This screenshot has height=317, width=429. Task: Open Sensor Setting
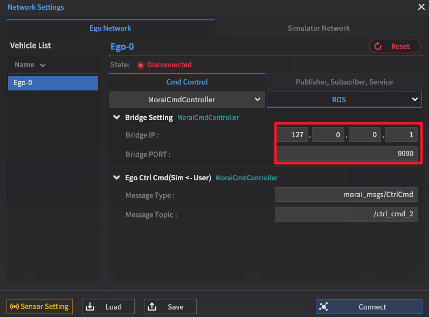pyautogui.click(x=39, y=307)
